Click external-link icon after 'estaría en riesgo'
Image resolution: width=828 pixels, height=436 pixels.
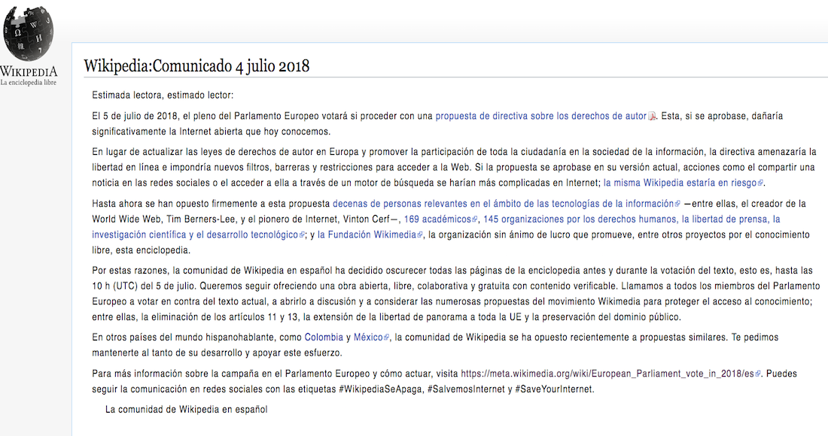pyautogui.click(x=760, y=183)
